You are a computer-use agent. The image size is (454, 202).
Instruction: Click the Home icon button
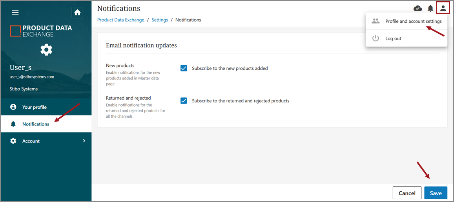(77, 13)
